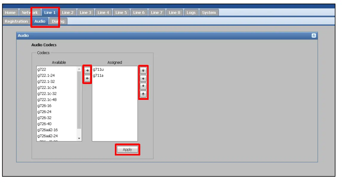Click the Apply button

[x=127, y=150]
